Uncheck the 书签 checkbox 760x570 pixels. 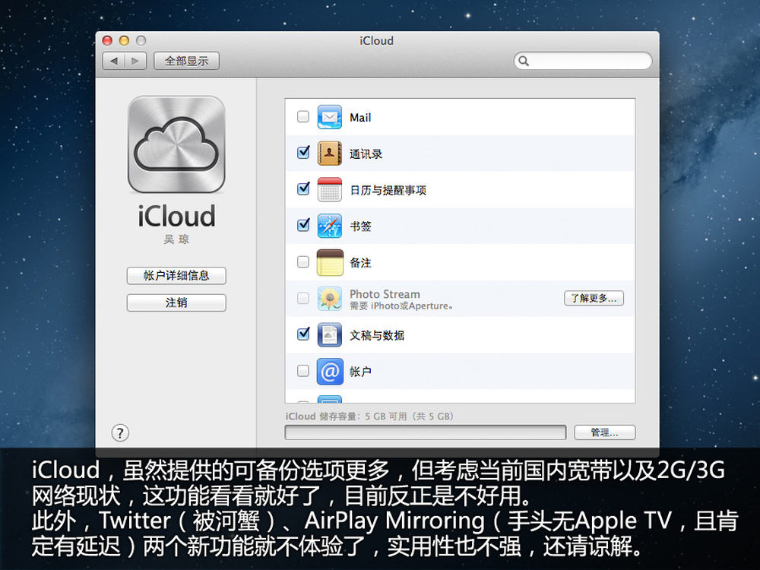[303, 225]
